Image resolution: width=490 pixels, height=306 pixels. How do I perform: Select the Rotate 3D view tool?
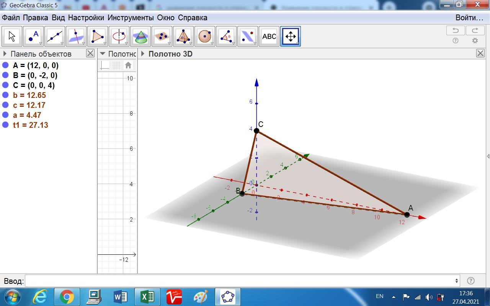(291, 36)
